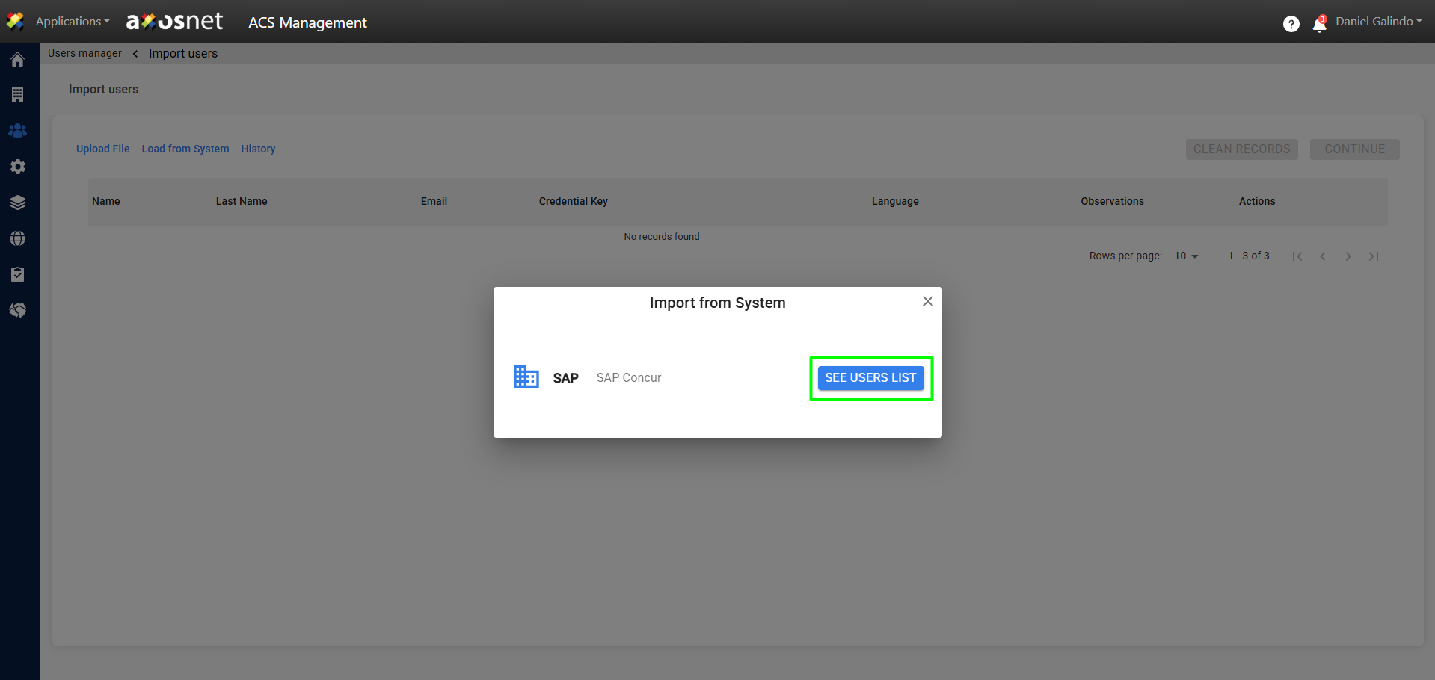Screen dimensions: 1435x680
Task: Click the stacked layers sidebar icon
Action: [x=18, y=203]
